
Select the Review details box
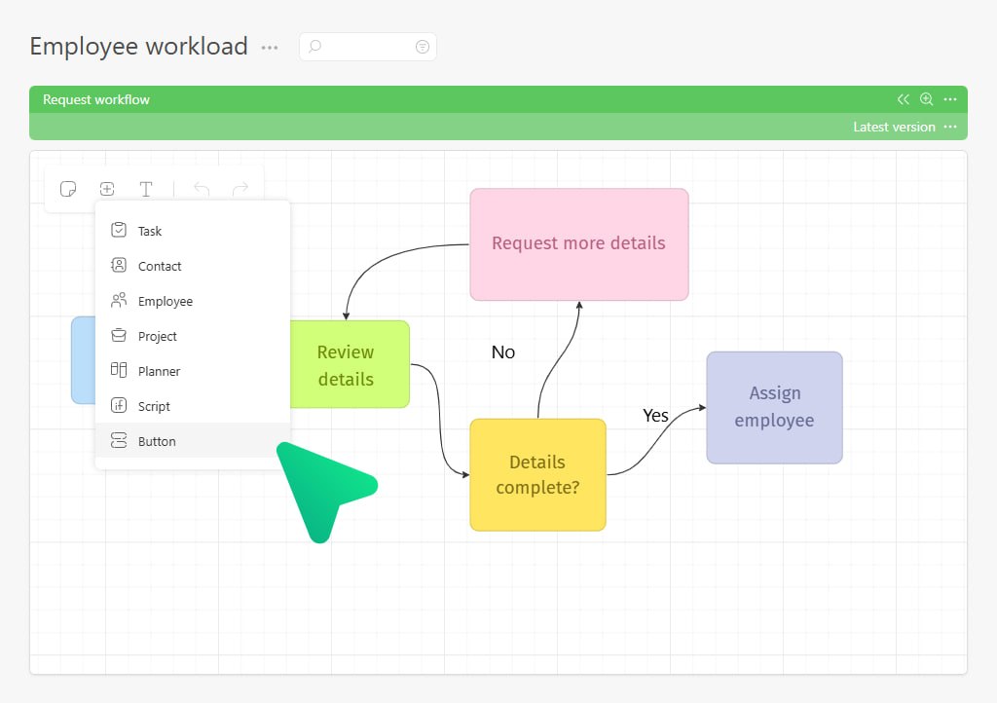pyautogui.click(x=350, y=364)
